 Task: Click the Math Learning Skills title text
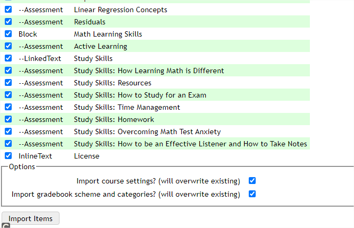[x=108, y=34]
